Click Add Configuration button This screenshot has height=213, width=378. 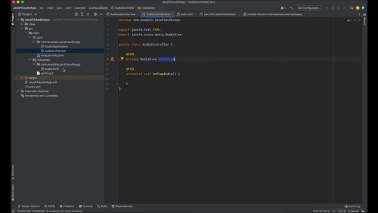[309, 8]
